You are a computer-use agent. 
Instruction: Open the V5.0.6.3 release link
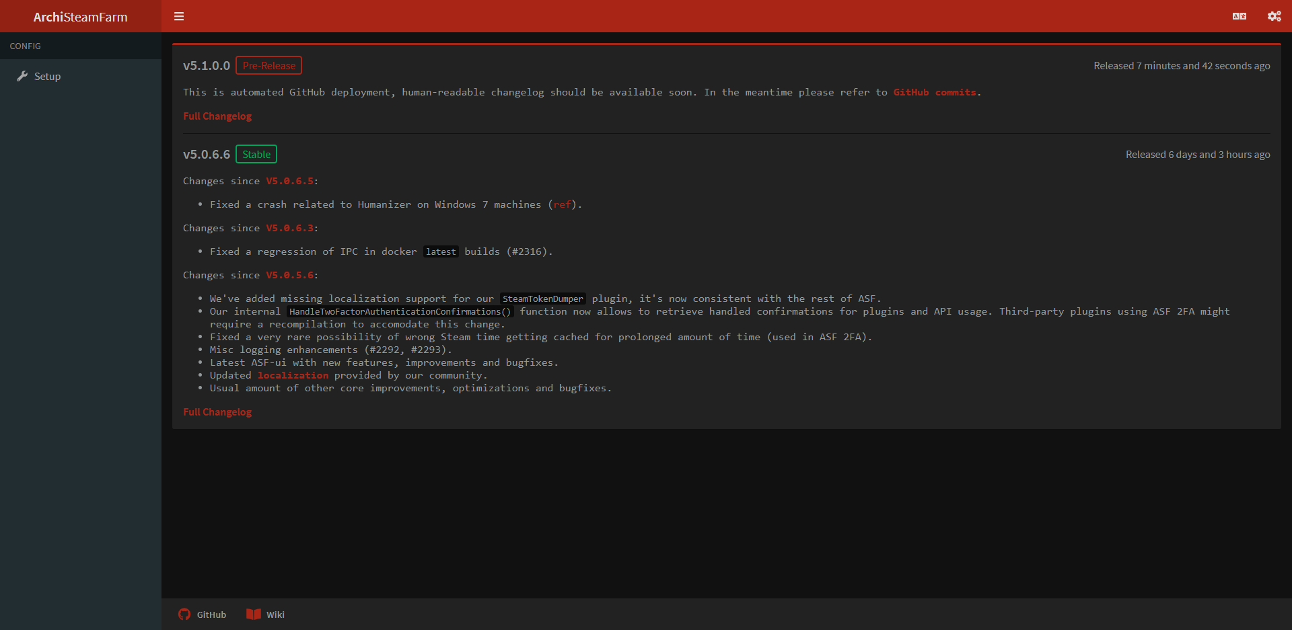point(289,228)
